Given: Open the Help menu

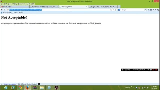Looking at the screenshot, I should coord(33,4).
